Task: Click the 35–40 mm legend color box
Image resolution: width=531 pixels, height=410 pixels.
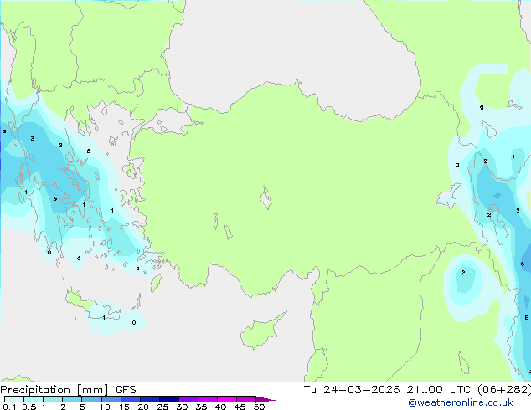Action: [208, 399]
